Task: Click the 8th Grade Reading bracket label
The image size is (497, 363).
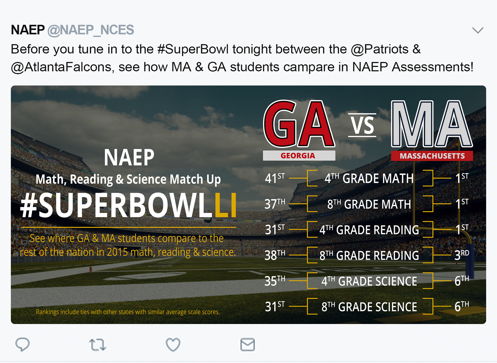Action: 369,255
